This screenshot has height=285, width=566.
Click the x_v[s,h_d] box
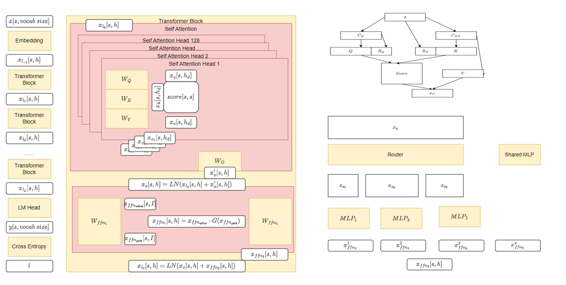point(181,122)
